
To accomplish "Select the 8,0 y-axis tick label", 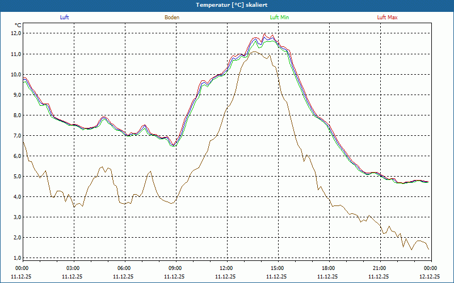I will pyautogui.click(x=16, y=115).
